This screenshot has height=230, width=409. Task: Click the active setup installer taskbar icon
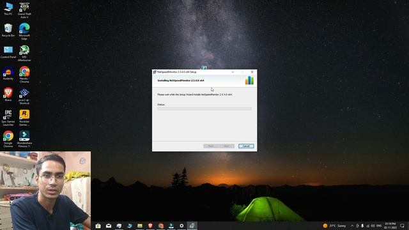(192, 226)
